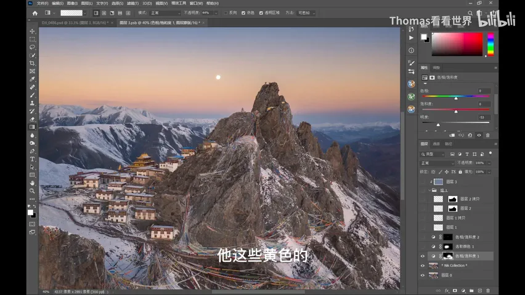The height and width of the screenshot is (295, 525).
Task: Hide the 色相/饱和度 1 layer
Action: 423,256
